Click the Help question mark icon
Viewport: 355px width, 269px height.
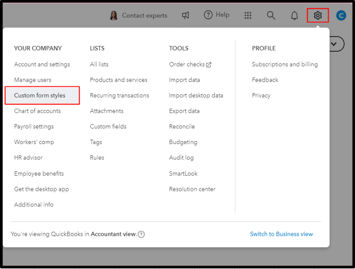[x=209, y=15]
